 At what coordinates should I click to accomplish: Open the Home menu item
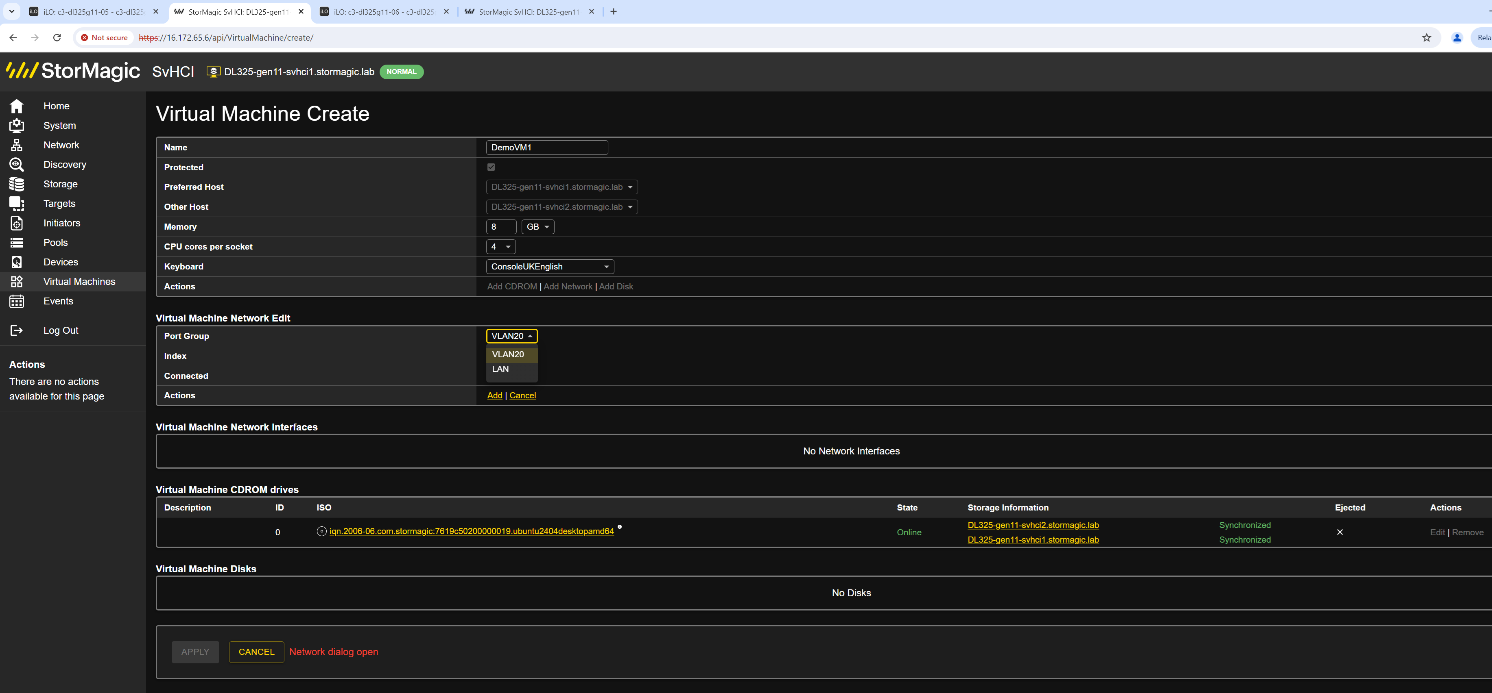56,106
